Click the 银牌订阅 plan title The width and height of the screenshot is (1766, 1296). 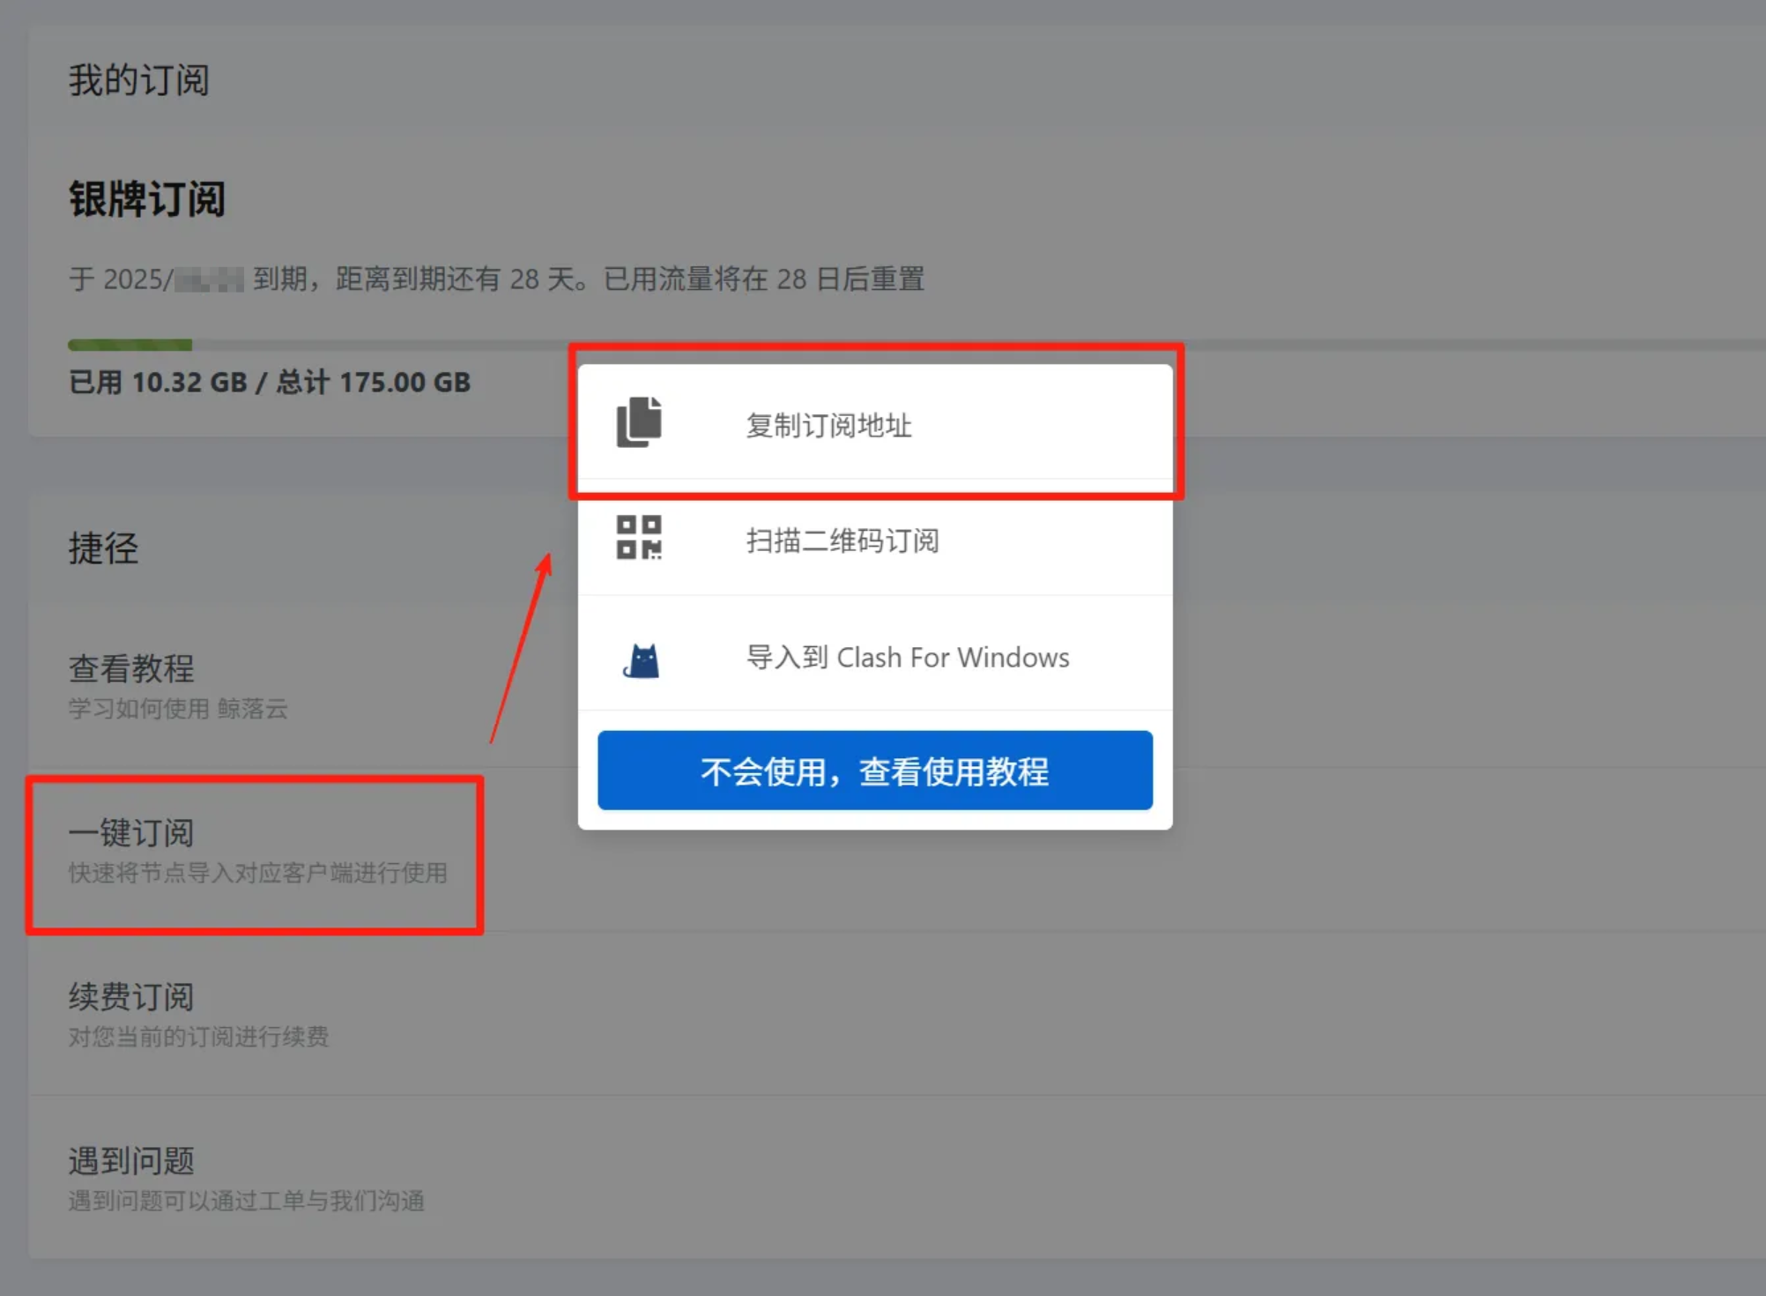147,199
